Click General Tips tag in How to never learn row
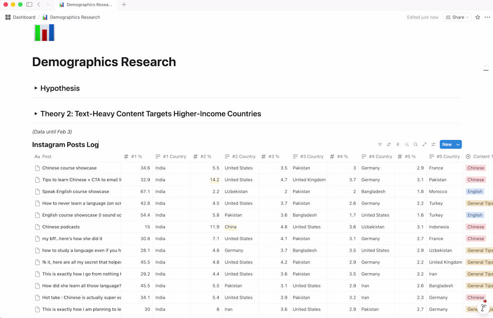 (x=480, y=203)
